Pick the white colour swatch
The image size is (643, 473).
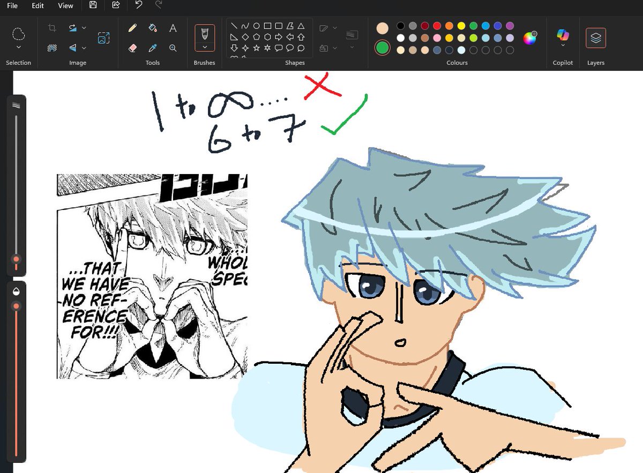[x=400, y=38]
